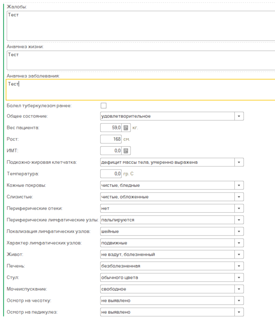Open calculator icon in ИМТ field
The height and width of the screenshot is (321, 275).
pos(126,151)
